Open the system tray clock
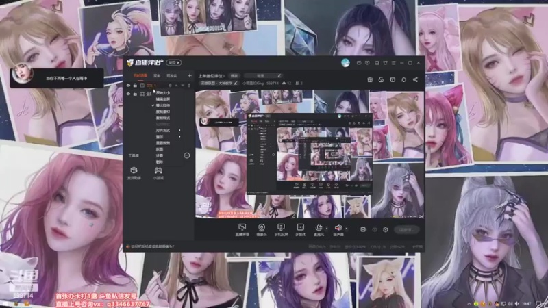Screen dimensions: 548x308 point(527,304)
